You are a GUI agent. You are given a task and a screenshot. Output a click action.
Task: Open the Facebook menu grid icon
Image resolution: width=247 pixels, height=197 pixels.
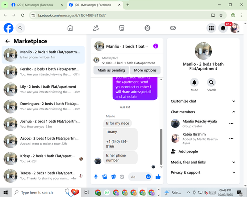211,28
